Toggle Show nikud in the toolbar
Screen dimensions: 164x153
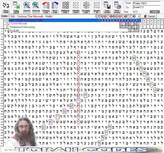(6, 8)
